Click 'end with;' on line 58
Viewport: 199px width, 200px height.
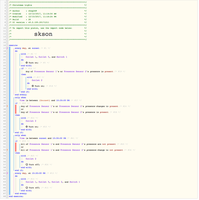(x=26, y=168)
